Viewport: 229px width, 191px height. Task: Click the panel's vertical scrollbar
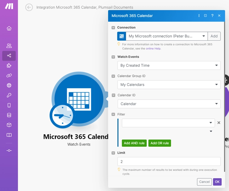[224, 97]
